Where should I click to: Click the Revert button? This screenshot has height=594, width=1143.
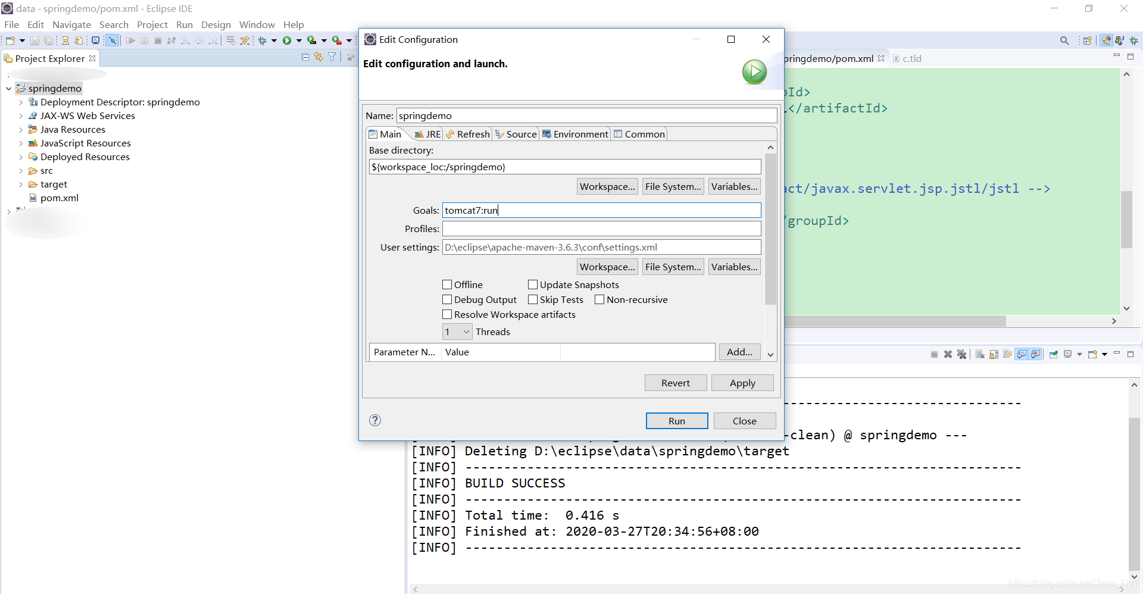(676, 383)
